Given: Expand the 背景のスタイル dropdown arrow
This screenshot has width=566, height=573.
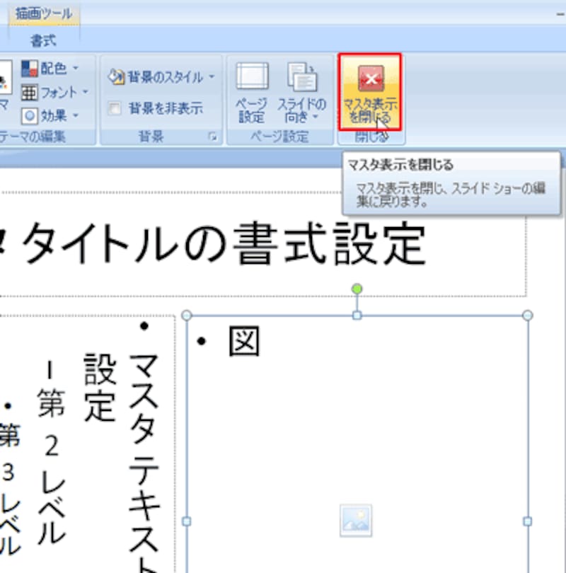Looking at the screenshot, I should 212,77.
